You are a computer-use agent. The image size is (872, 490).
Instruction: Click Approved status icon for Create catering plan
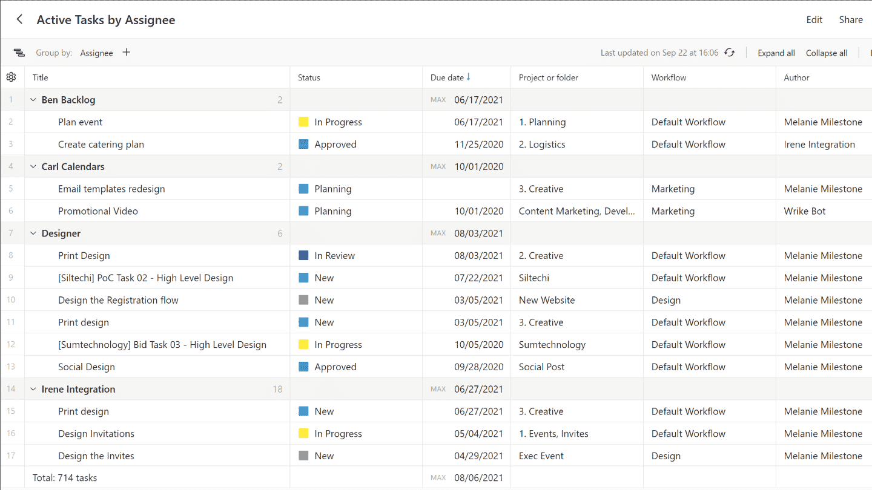pyautogui.click(x=303, y=145)
